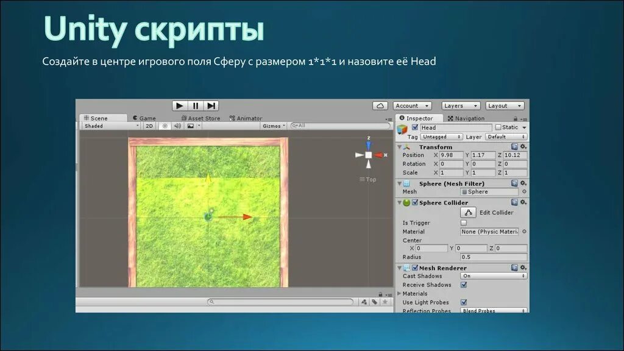The height and width of the screenshot is (351, 624).
Task: Click the Edit Collider button
Action: [469, 213]
